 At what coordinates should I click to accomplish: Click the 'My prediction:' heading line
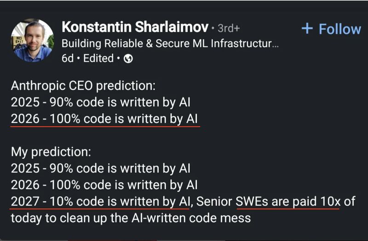click(52, 152)
